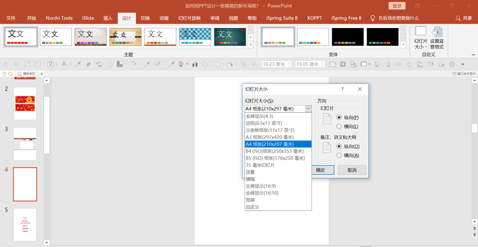
Task: Click the selection pane icon with cursor
Action: [353, 64]
